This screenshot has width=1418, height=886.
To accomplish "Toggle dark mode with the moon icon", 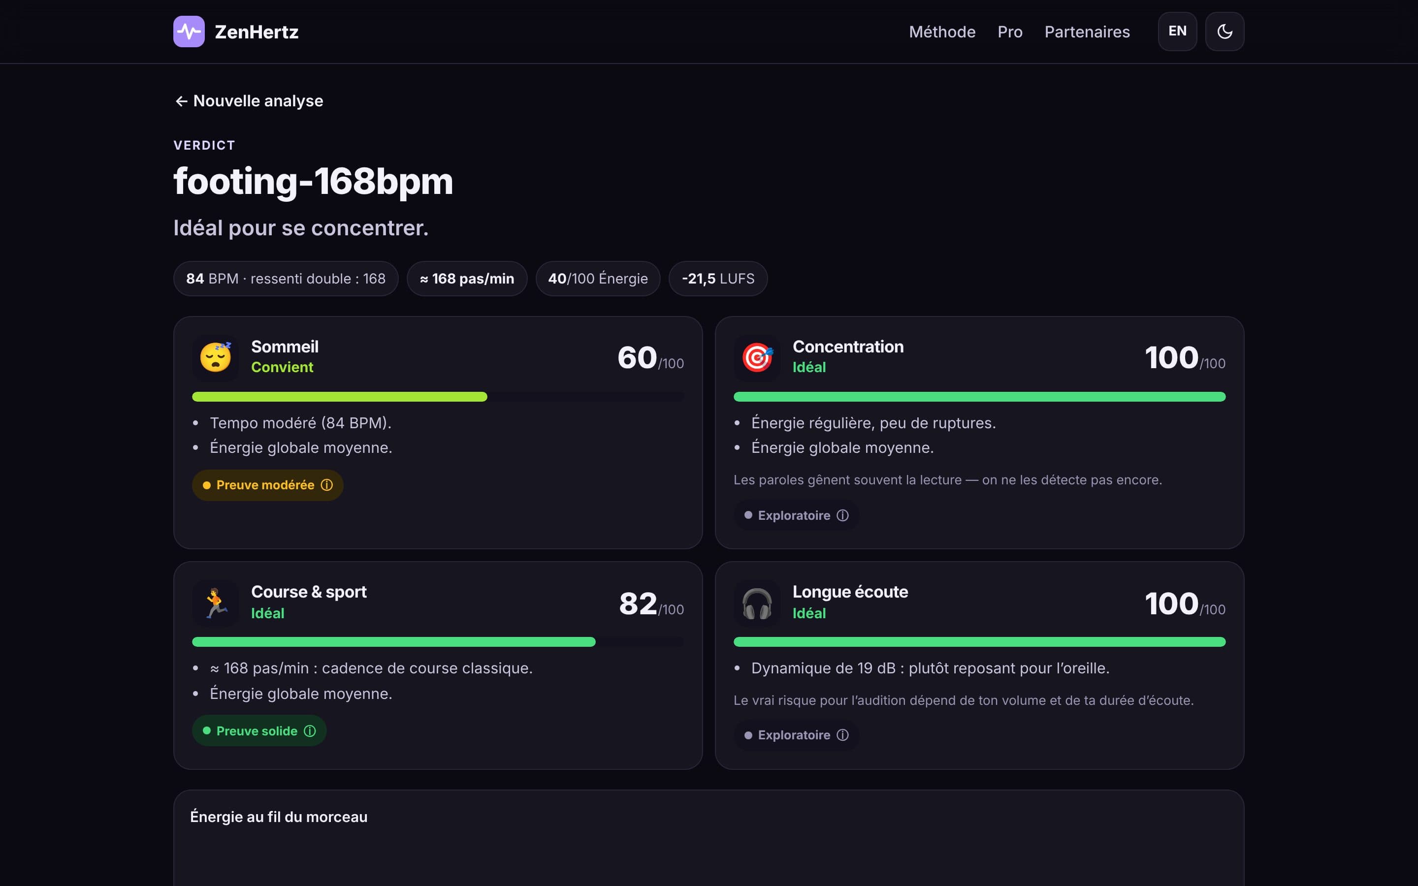I will pyautogui.click(x=1225, y=32).
